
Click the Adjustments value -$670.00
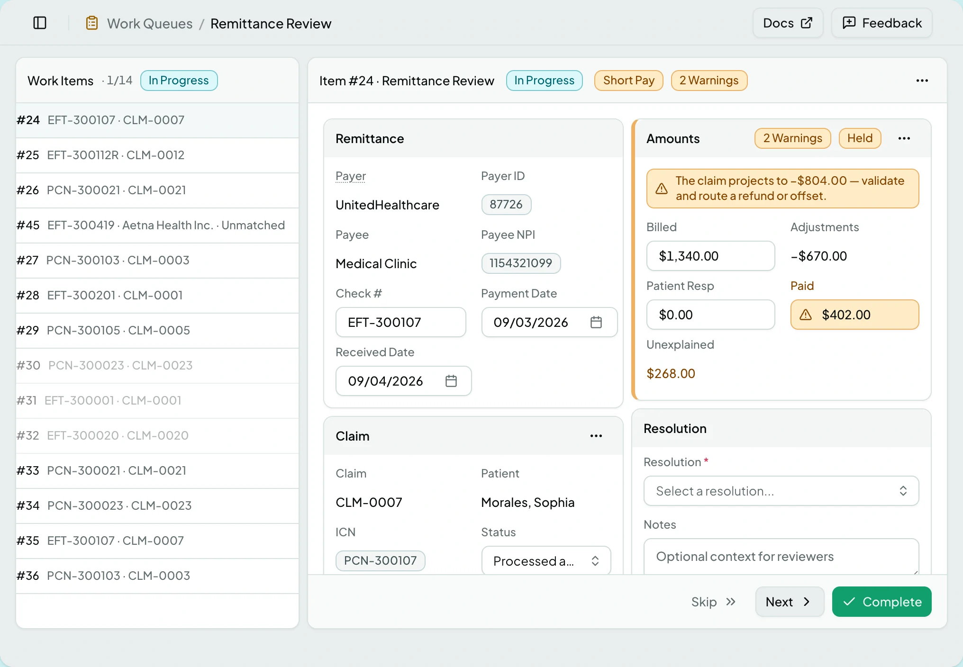(x=819, y=256)
